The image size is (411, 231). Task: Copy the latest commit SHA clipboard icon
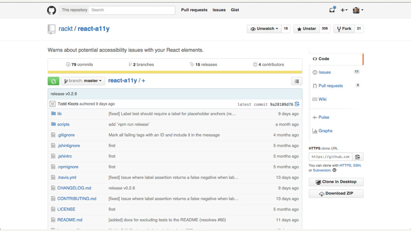[x=297, y=104]
